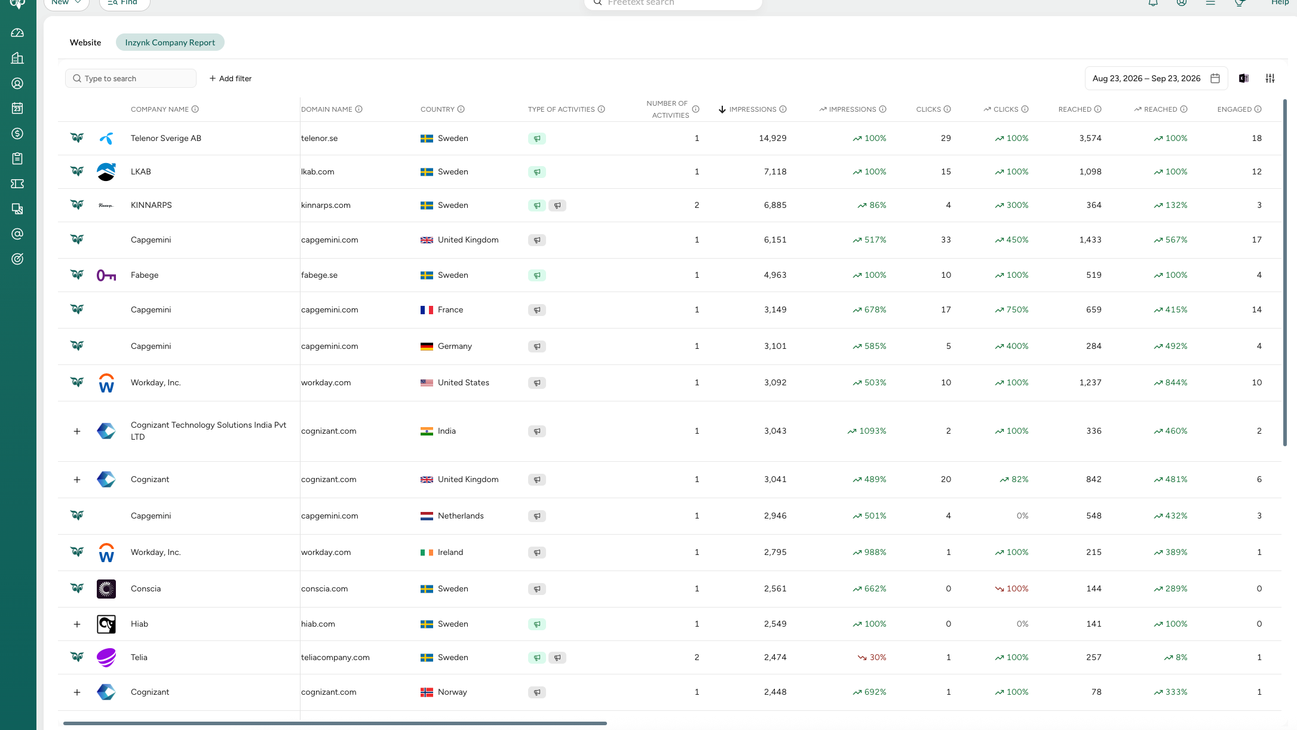Image resolution: width=1297 pixels, height=730 pixels.
Task: Open the contacts person icon in sidebar
Action: pos(17,84)
